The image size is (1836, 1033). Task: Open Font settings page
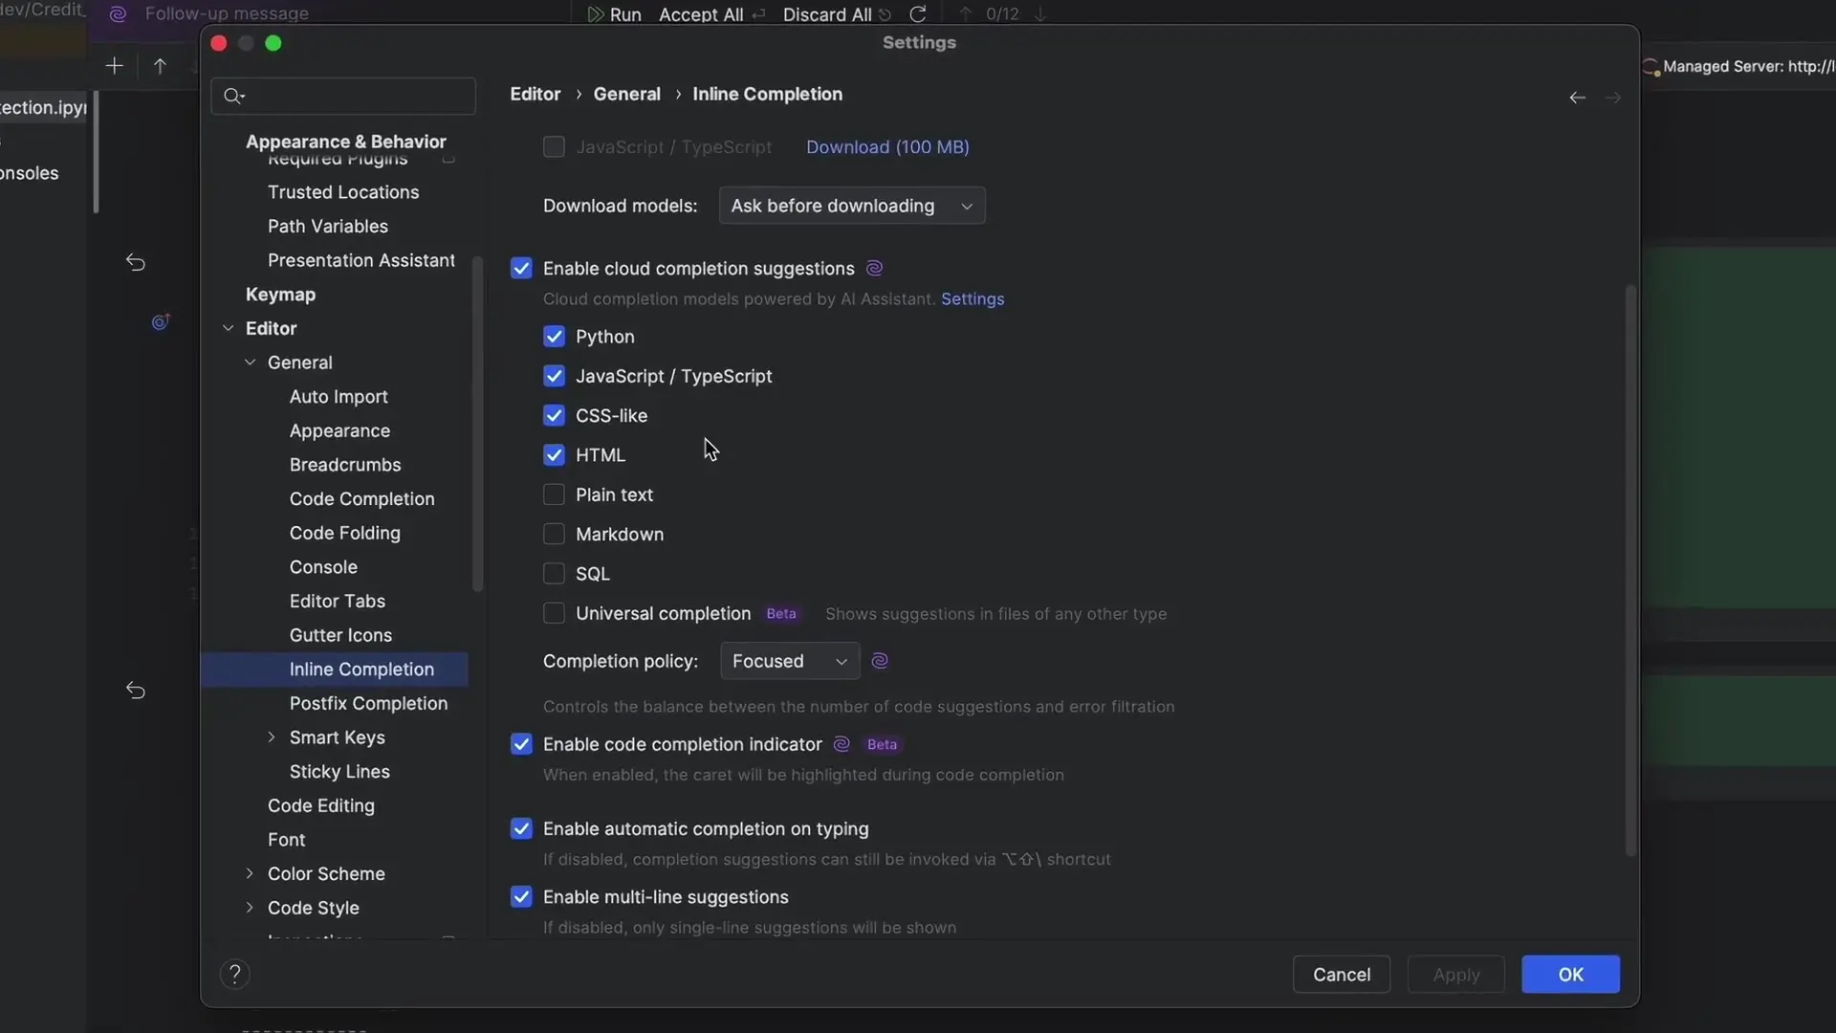click(x=286, y=840)
